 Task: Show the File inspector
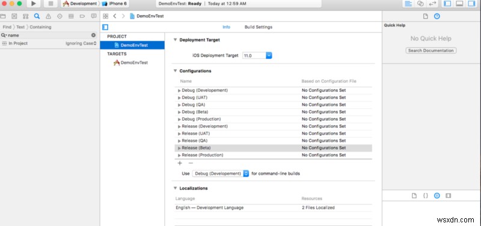pos(425,16)
